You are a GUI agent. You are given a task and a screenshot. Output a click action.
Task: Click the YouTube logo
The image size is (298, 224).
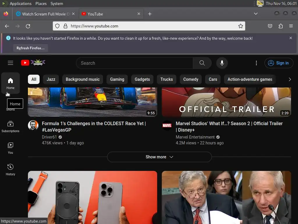(33, 62)
